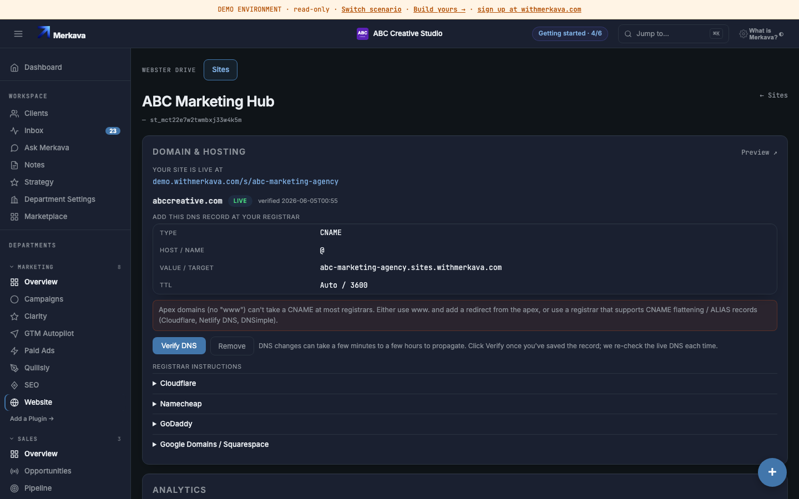
Task: Select the Auto / 3600 TTL value
Action: click(344, 286)
